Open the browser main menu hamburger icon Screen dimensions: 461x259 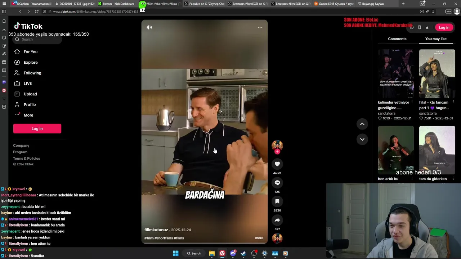click(4, 4)
